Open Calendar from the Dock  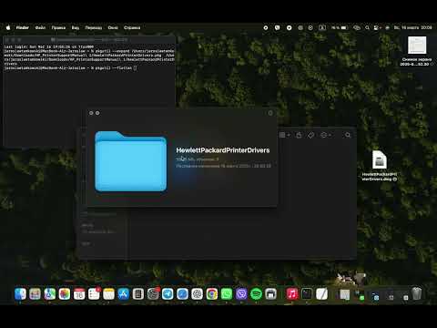[79, 294]
